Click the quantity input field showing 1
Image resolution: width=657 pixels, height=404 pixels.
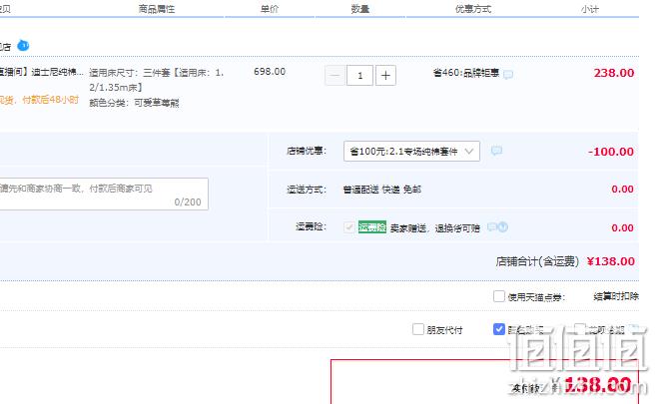[359, 76]
